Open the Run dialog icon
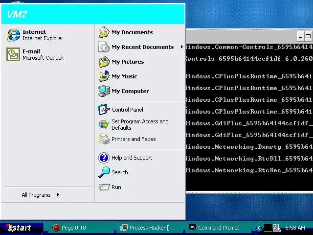Viewport: 313px width, 235px height. pyautogui.click(x=104, y=187)
